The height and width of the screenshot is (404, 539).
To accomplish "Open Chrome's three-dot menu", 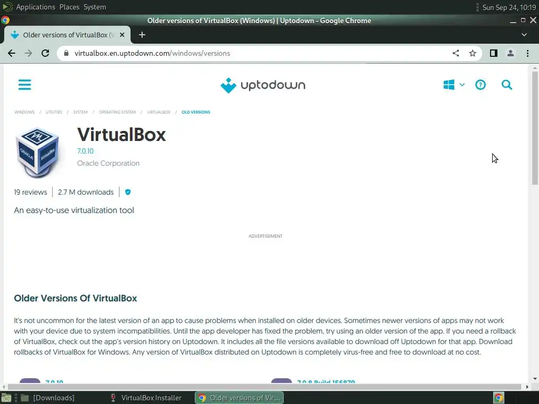I will pos(527,53).
